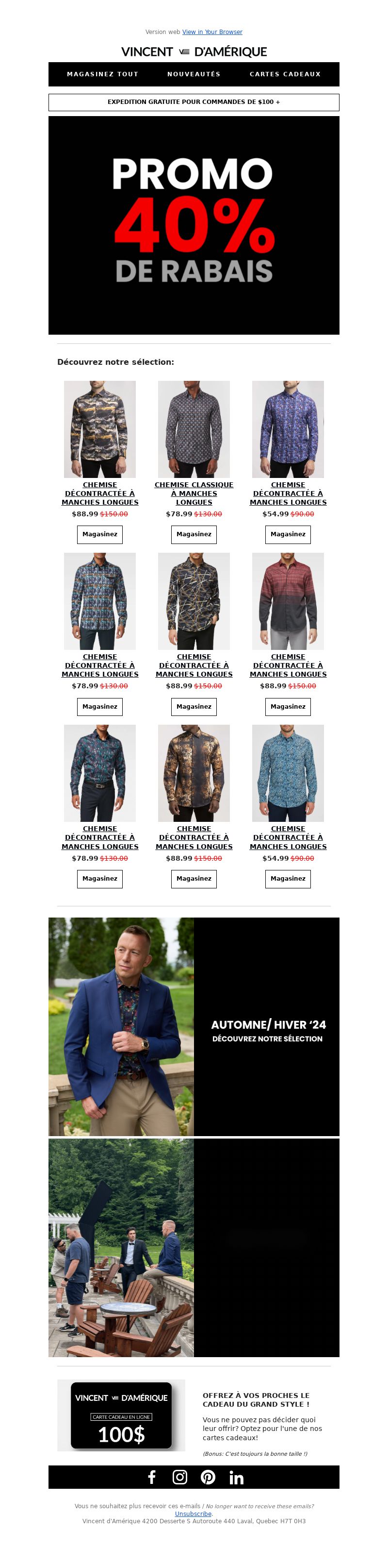
Task: Open the Cartes Cadeaux menu item
Action: point(285,74)
